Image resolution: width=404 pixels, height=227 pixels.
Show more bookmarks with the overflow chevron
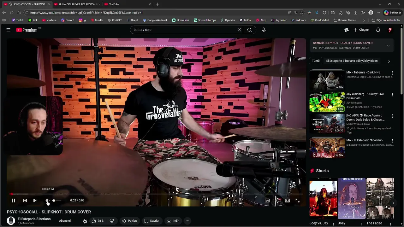coord(364,20)
